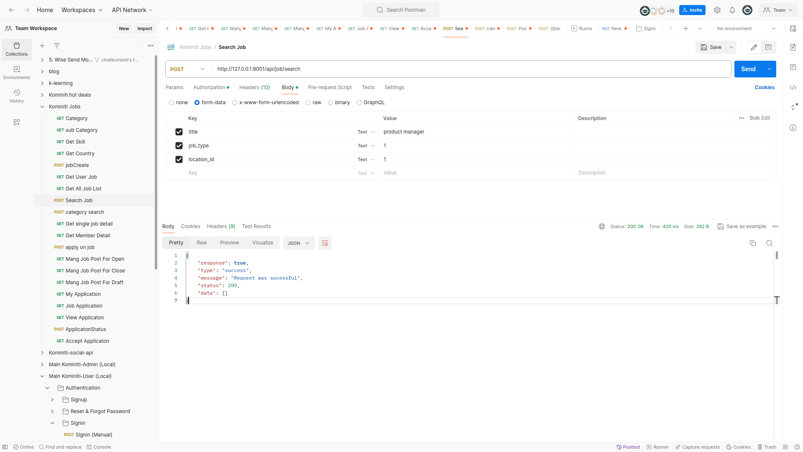Viewport: 803px width, 452px height.
Task: Open the notifications bell icon
Action: (732, 10)
